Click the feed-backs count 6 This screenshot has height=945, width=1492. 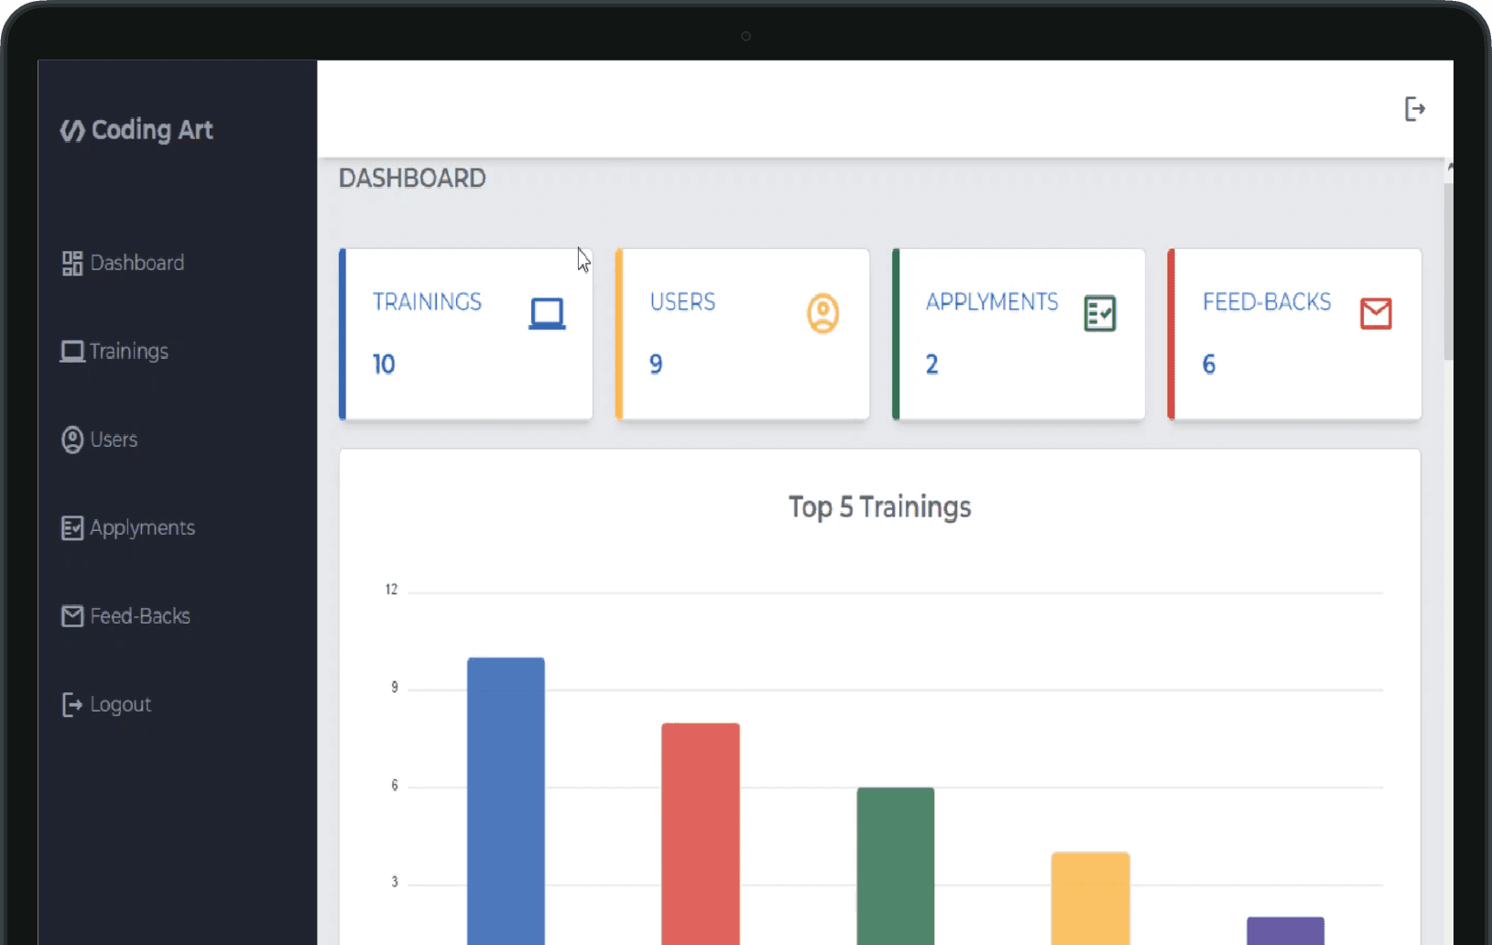(1209, 364)
